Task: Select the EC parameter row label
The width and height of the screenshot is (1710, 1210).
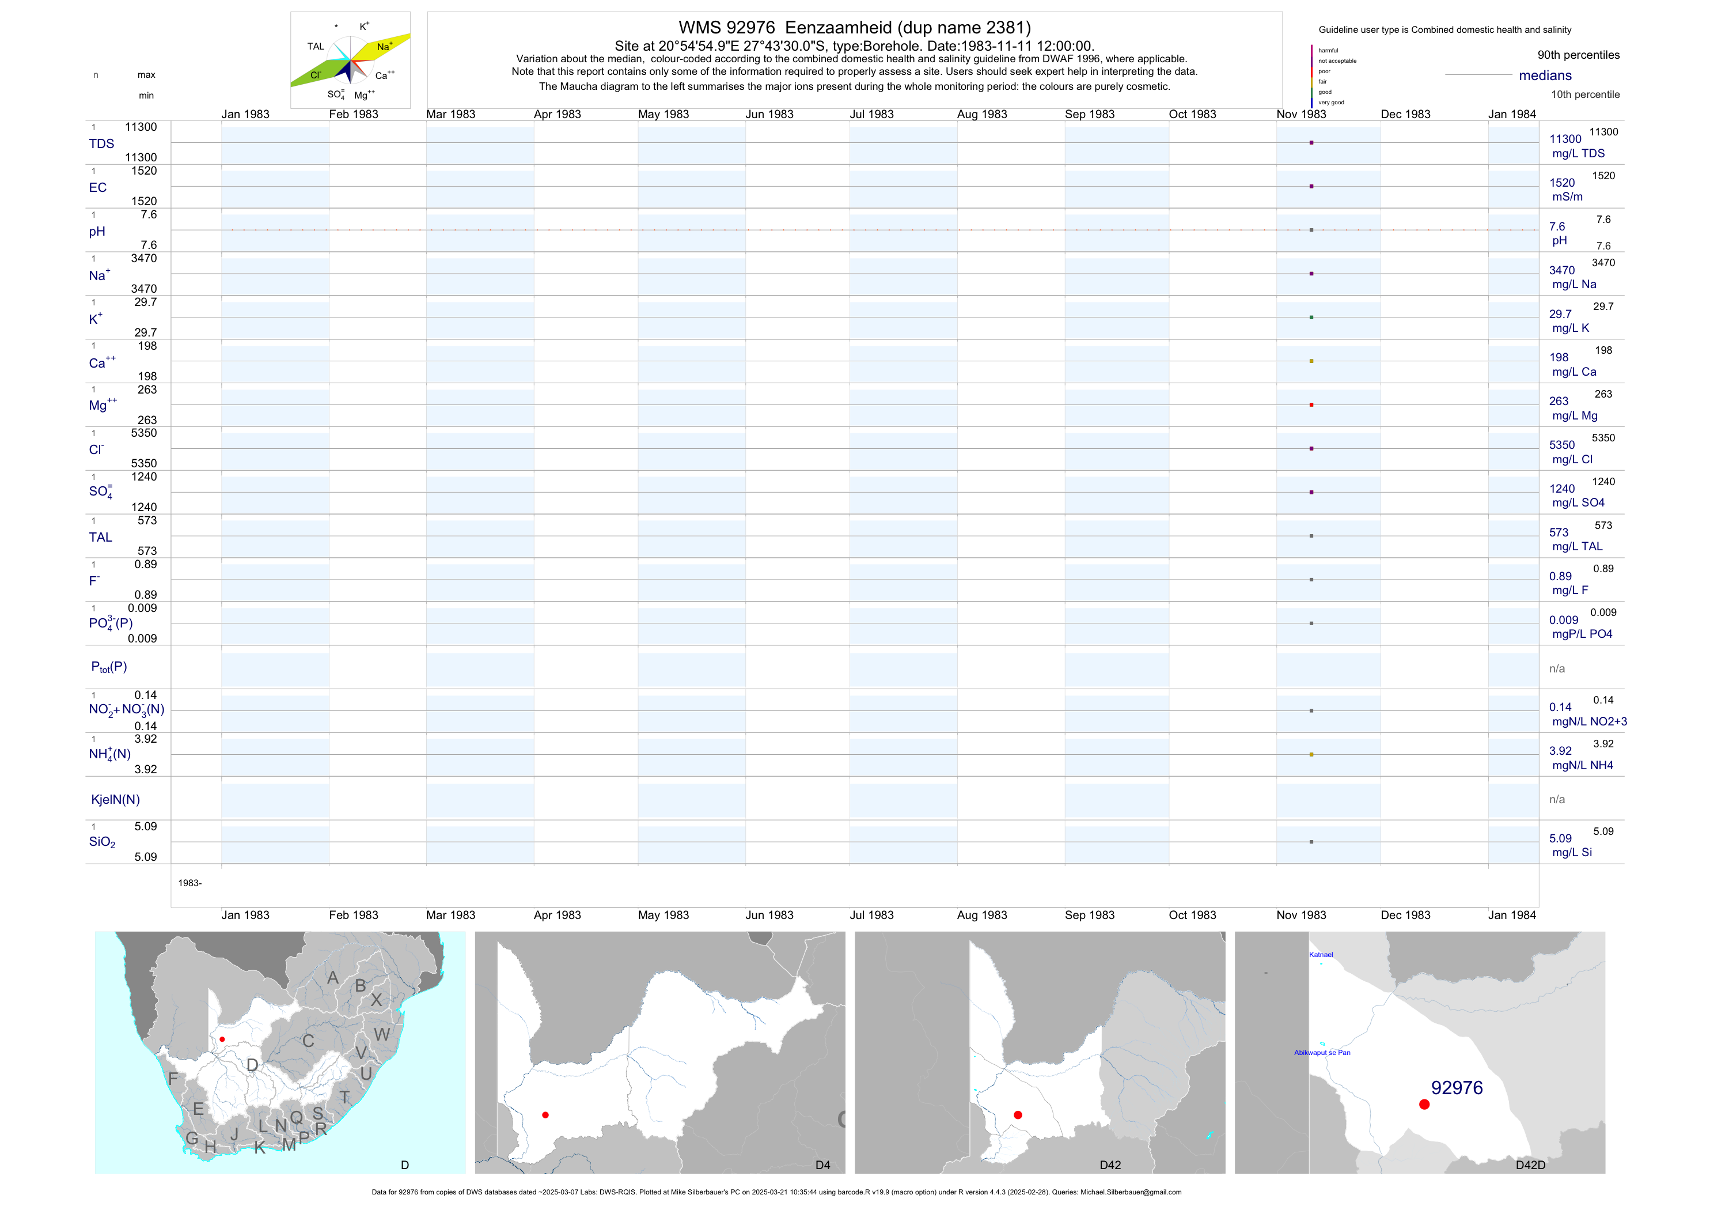Action: (97, 188)
